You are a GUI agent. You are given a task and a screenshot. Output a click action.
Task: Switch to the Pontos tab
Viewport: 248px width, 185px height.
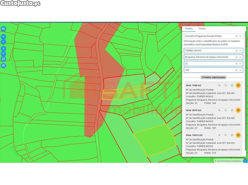click(x=202, y=29)
